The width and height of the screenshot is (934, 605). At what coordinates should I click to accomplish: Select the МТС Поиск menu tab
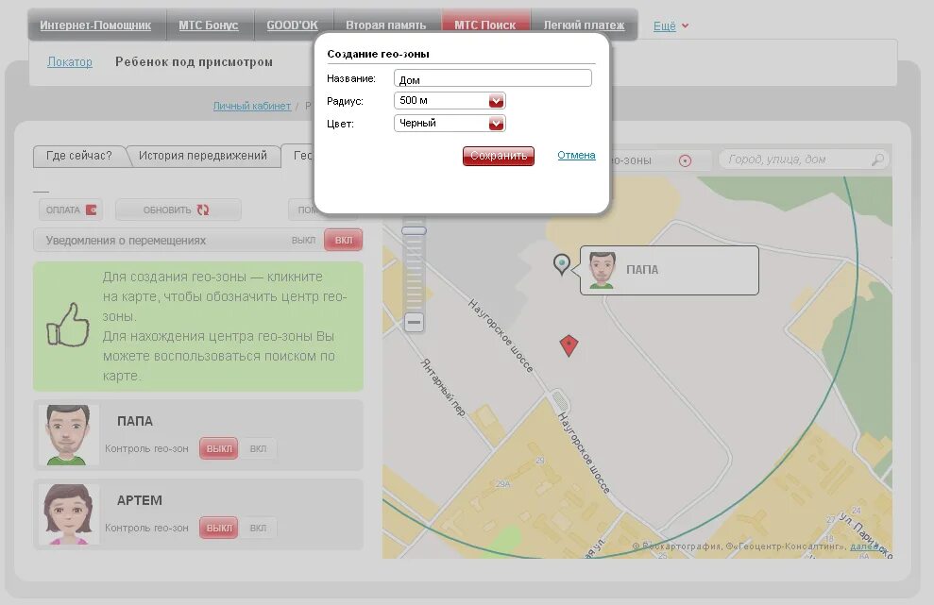coord(484,25)
